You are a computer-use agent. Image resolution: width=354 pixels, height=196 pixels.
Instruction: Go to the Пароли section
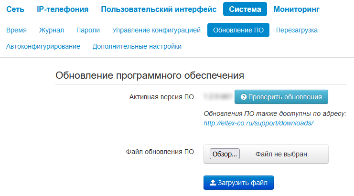88,30
